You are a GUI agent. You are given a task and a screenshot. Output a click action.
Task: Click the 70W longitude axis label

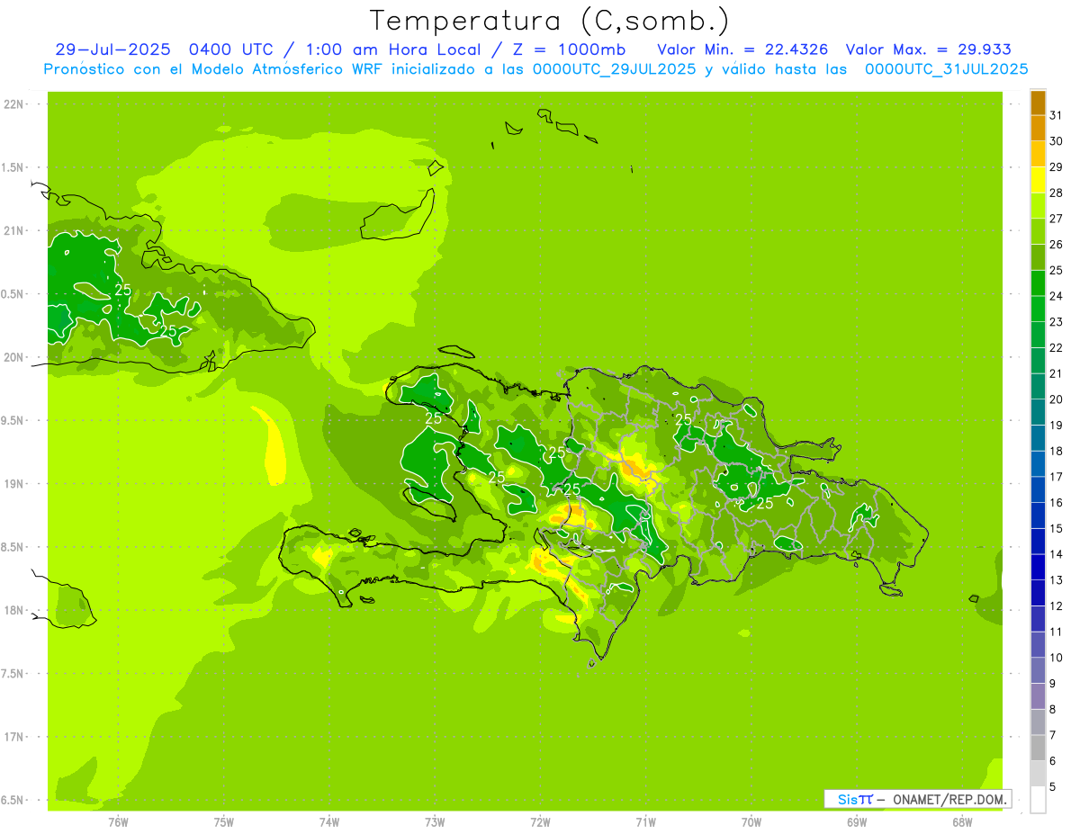pyautogui.click(x=751, y=821)
